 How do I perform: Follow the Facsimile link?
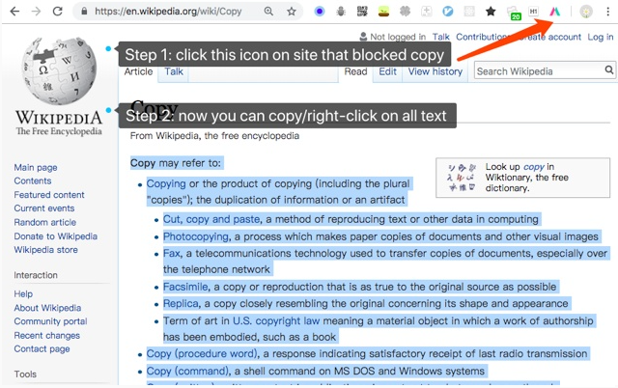pos(185,287)
